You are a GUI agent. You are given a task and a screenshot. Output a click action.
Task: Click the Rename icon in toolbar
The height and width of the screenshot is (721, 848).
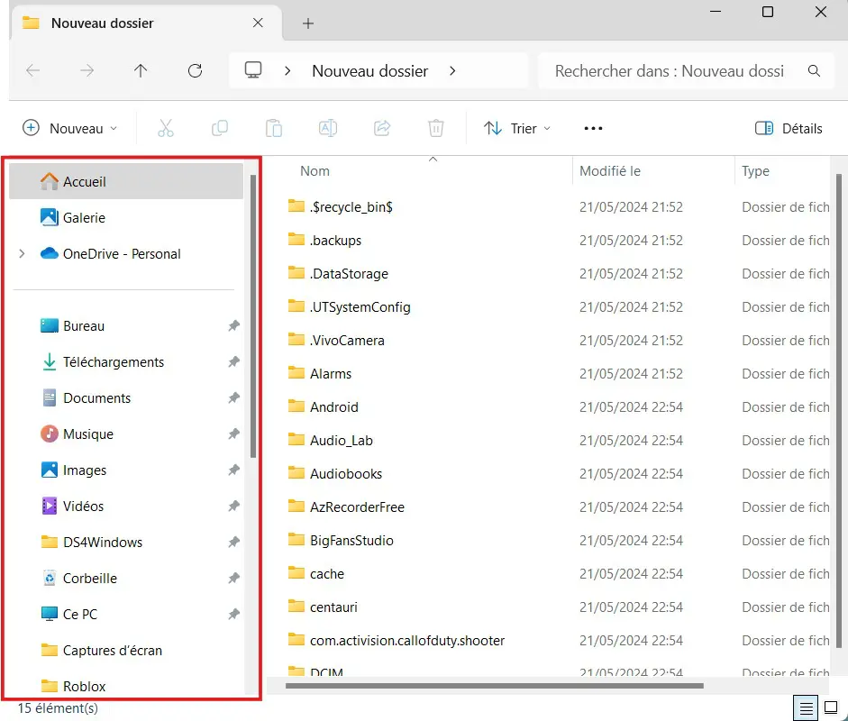tap(328, 129)
